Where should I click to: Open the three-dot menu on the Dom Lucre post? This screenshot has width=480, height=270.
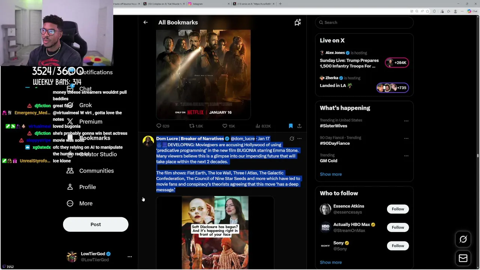(x=299, y=139)
